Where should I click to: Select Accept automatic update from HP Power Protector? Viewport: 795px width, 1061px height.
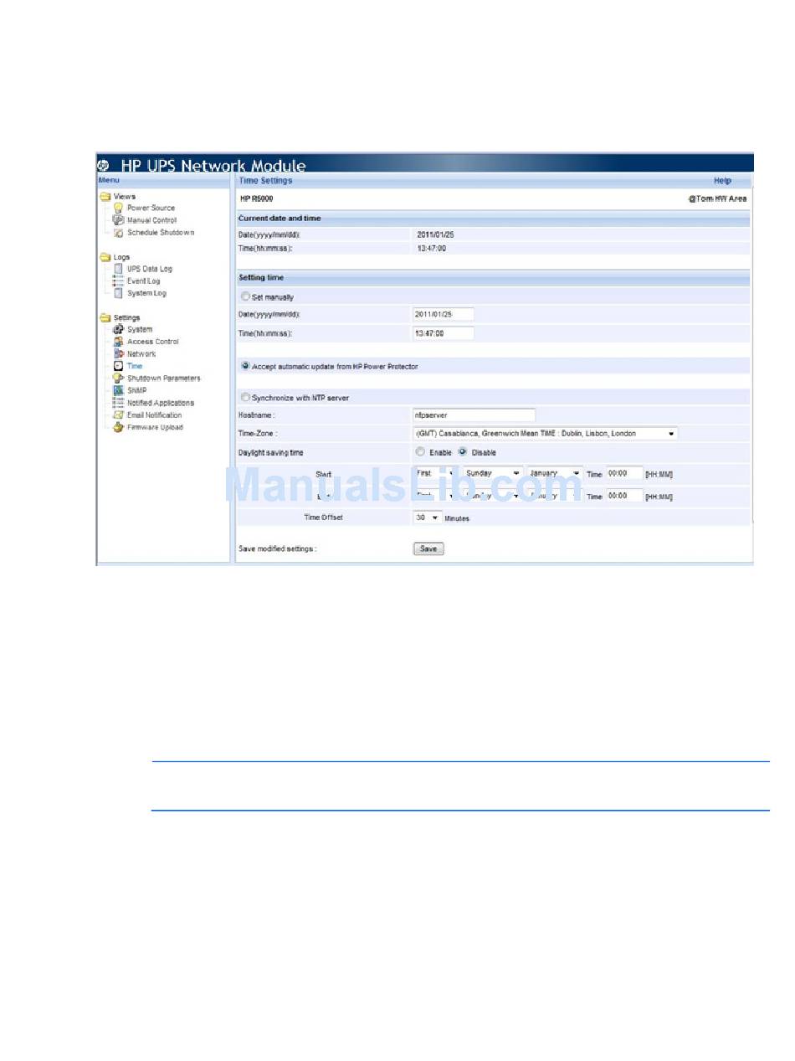coord(245,366)
